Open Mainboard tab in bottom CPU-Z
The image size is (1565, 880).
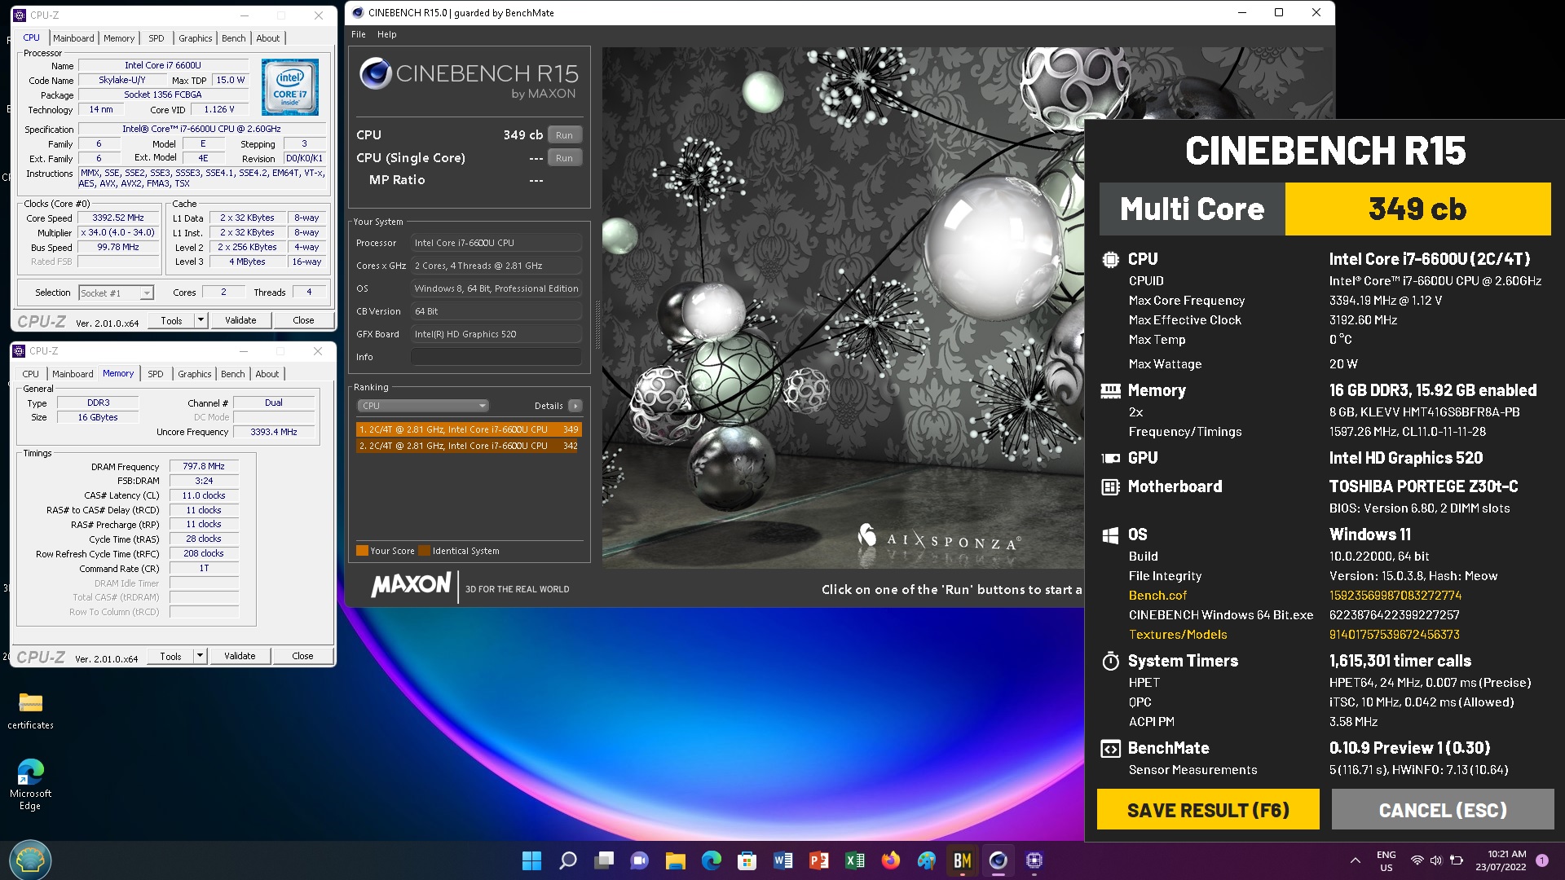(73, 374)
